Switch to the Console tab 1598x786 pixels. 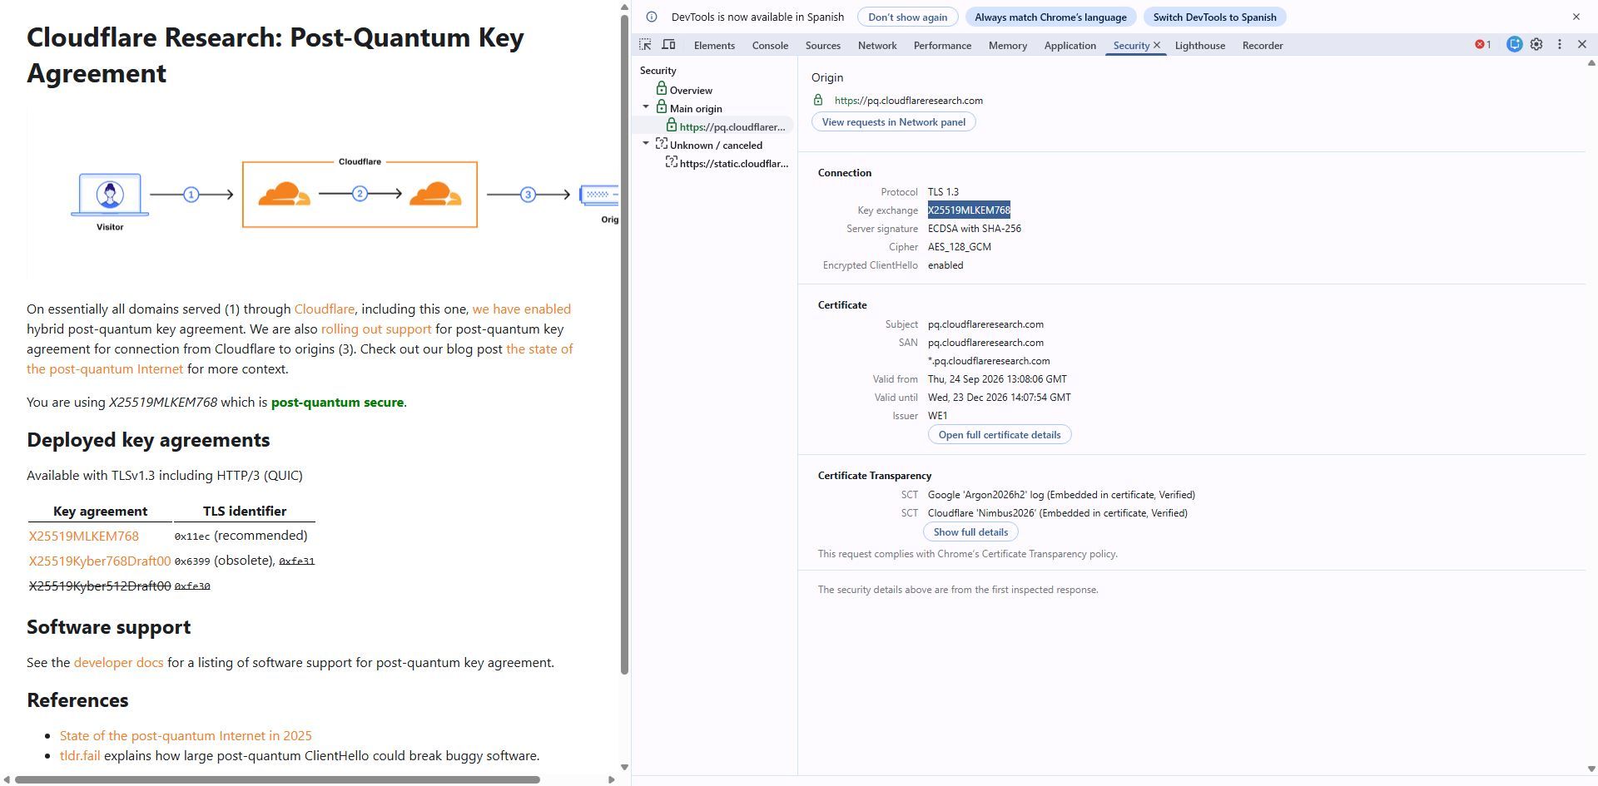(770, 46)
